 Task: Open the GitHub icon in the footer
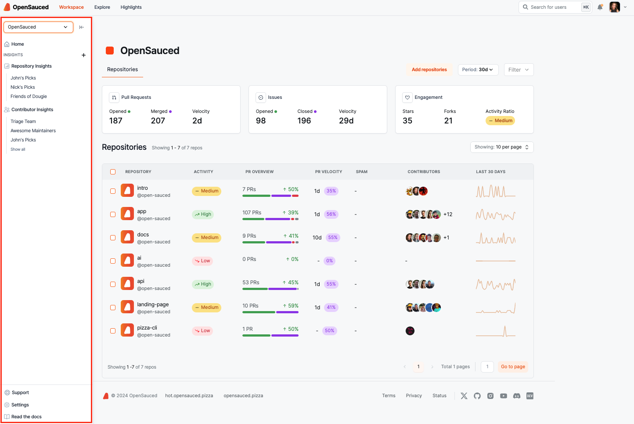tap(477, 396)
